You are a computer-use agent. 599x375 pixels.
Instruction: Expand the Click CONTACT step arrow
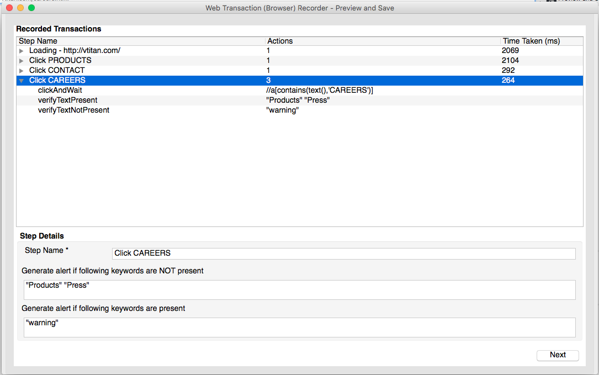[22, 71]
